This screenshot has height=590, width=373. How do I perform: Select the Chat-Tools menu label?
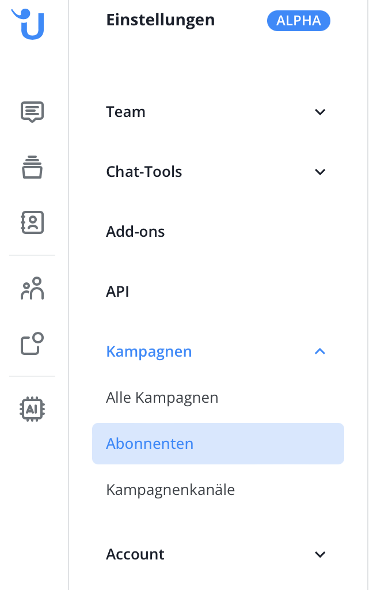pos(144,172)
